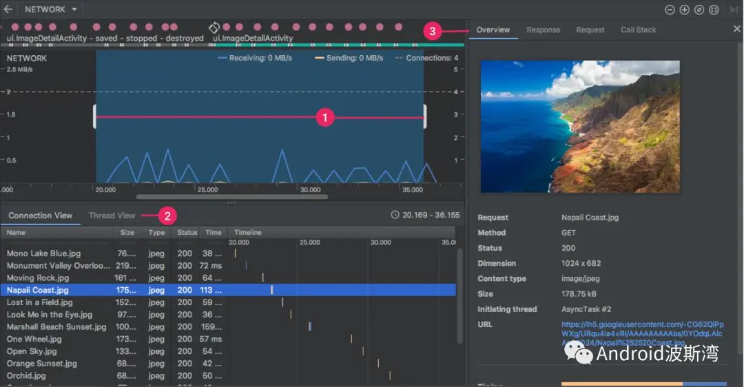The height and width of the screenshot is (387, 744).
Task: Grab the left selection range handle
Action: (x=94, y=116)
